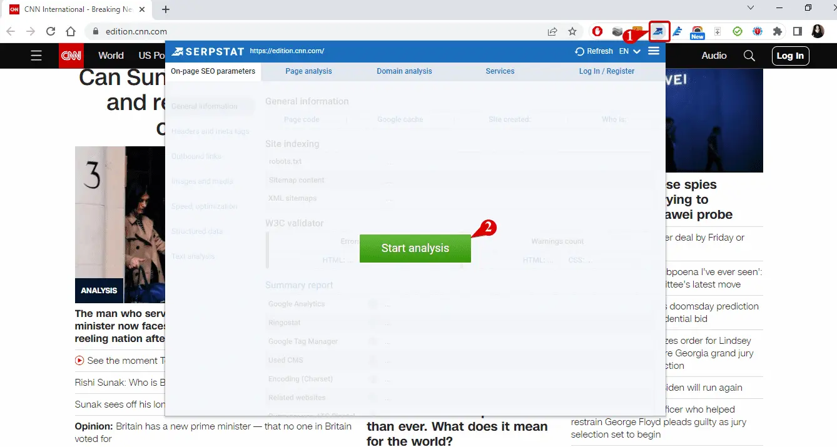Open the 'The man who serv' analysis headline

point(120,326)
